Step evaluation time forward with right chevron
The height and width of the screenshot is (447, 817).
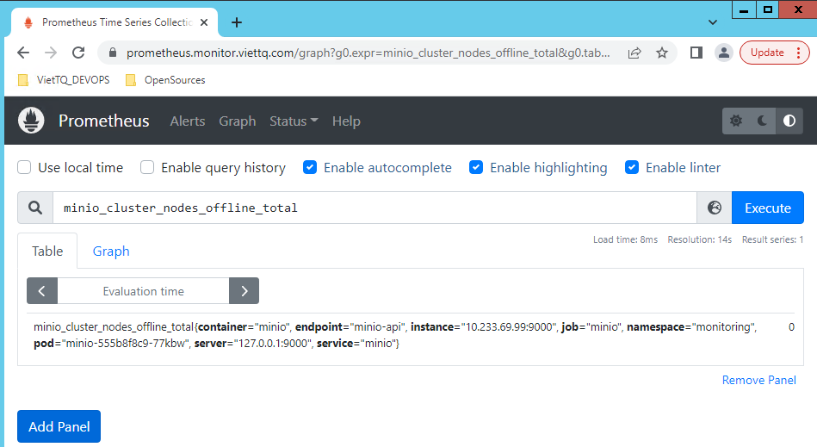coord(244,291)
